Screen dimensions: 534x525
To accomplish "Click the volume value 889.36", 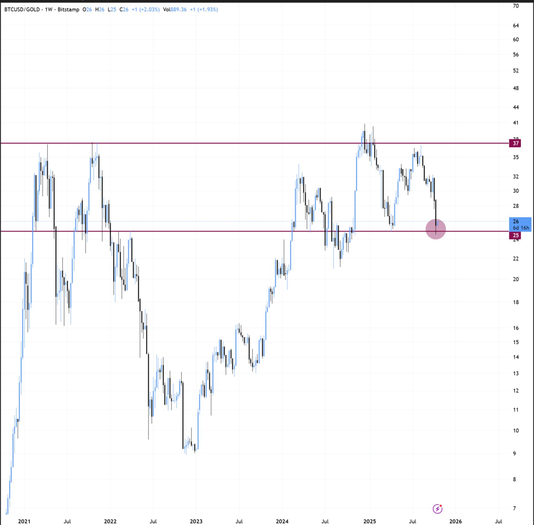I will tap(179, 10).
